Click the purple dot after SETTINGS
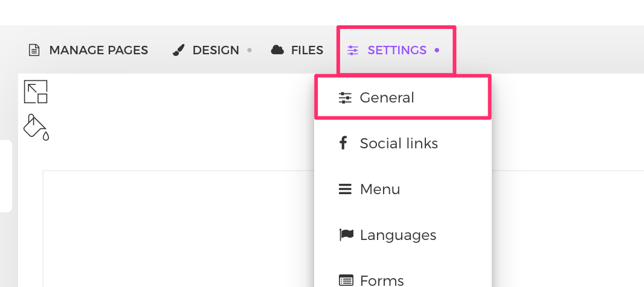 437,50
